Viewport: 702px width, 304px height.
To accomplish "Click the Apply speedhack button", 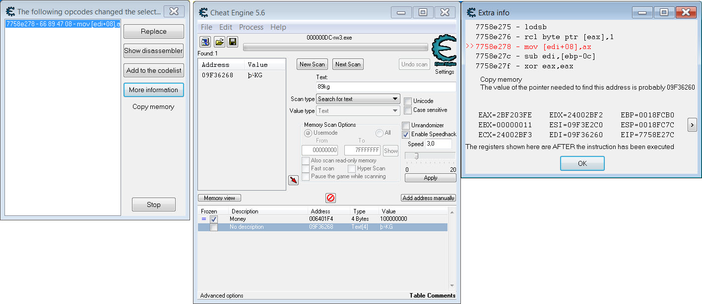I will (431, 178).
